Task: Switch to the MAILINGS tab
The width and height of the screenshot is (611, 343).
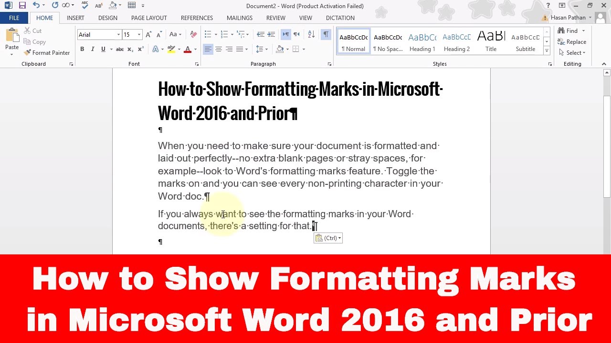Action: tap(240, 18)
